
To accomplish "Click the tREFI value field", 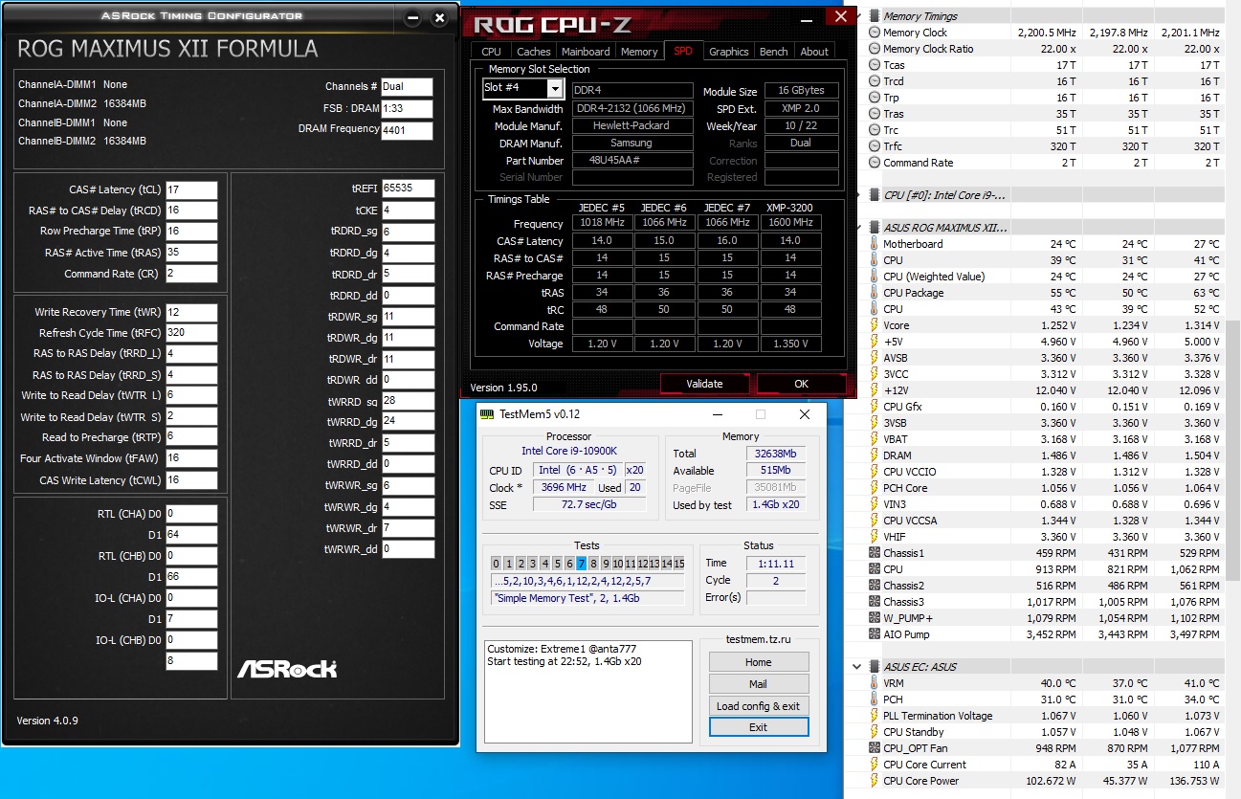I will (x=408, y=189).
